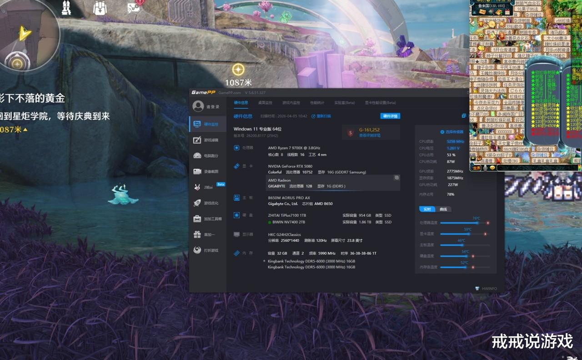Image resolution: width=582 pixels, height=360 pixels.
Task: Switch to the 游戏内监控 tab
Action: (x=291, y=103)
